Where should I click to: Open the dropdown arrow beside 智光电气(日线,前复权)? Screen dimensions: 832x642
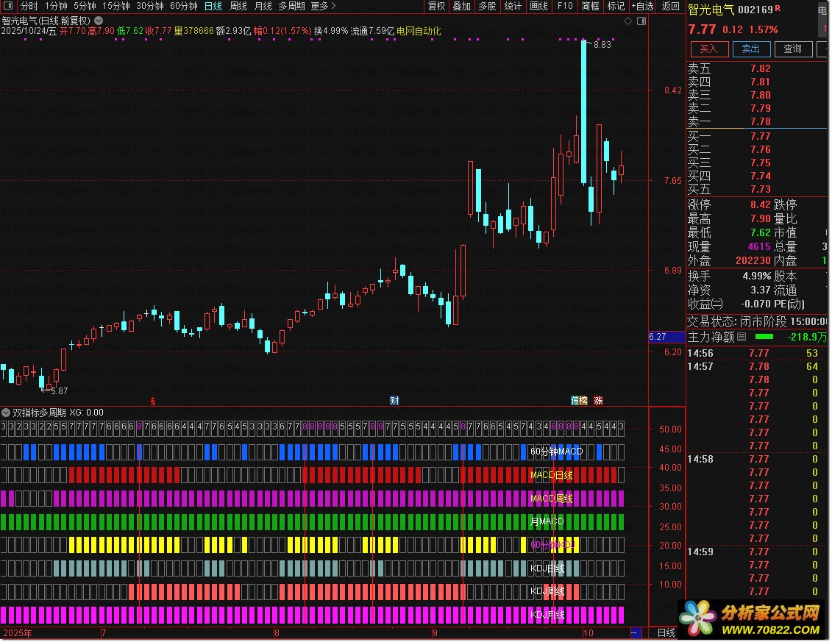pos(99,21)
